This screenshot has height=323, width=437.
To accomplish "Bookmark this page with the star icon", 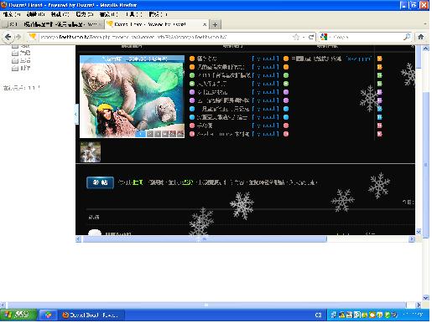I will click(x=296, y=37).
